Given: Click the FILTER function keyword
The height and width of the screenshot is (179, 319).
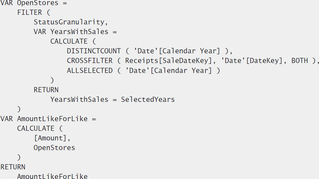Looking at the screenshot, I should click(x=29, y=12).
